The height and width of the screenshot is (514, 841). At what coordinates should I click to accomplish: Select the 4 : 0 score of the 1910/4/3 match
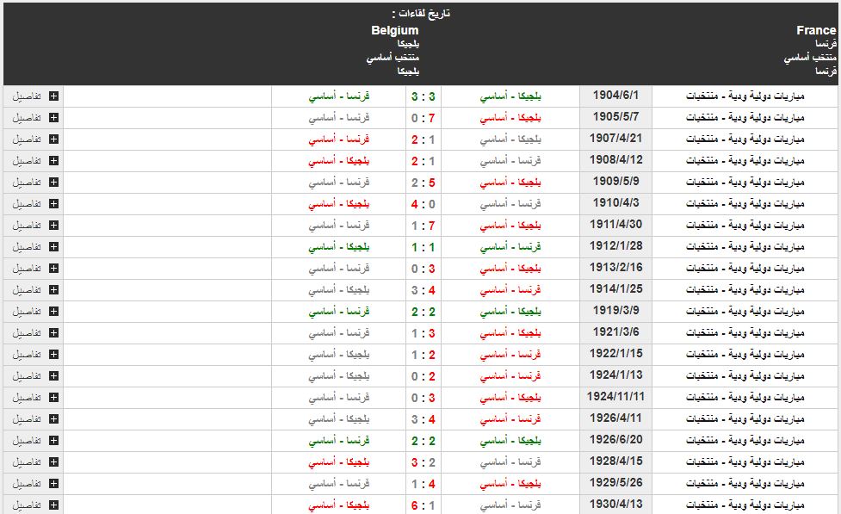tap(424, 204)
